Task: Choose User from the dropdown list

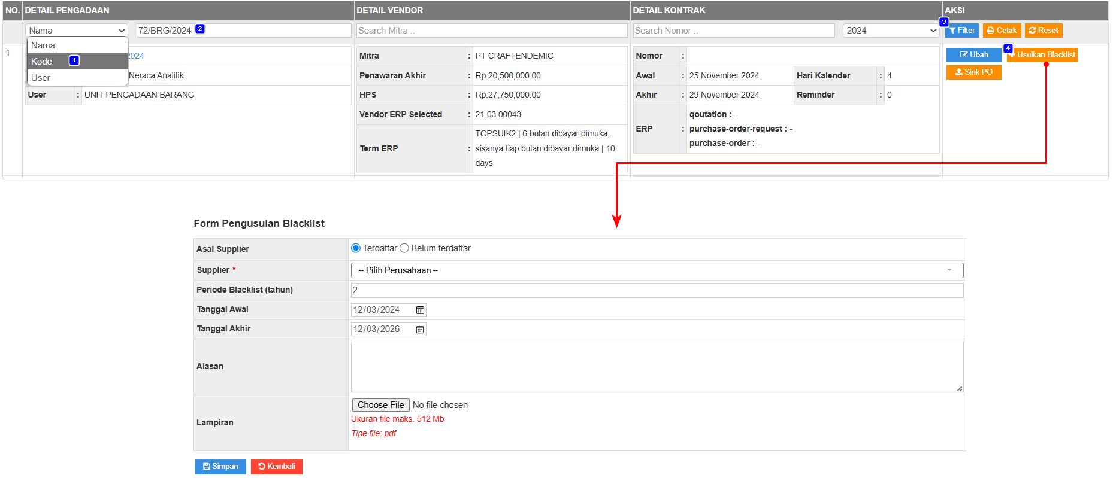Action: pos(41,78)
